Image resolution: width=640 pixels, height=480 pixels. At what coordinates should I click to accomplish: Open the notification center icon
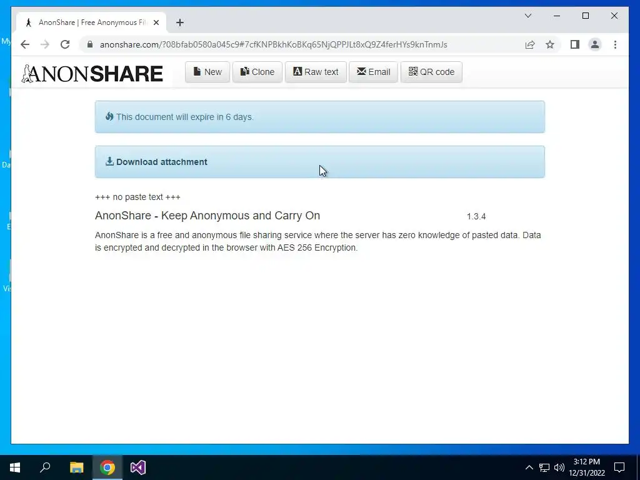click(619, 467)
